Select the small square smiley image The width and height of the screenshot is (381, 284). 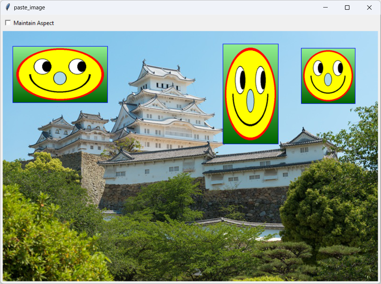click(328, 76)
